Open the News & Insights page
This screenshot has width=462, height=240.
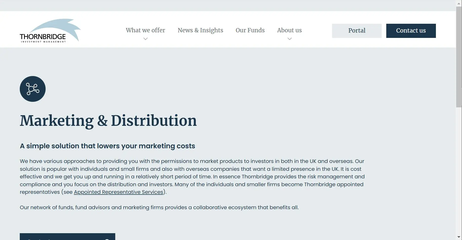pos(200,30)
